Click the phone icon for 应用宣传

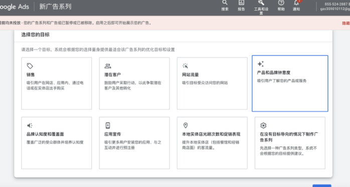point(108,125)
